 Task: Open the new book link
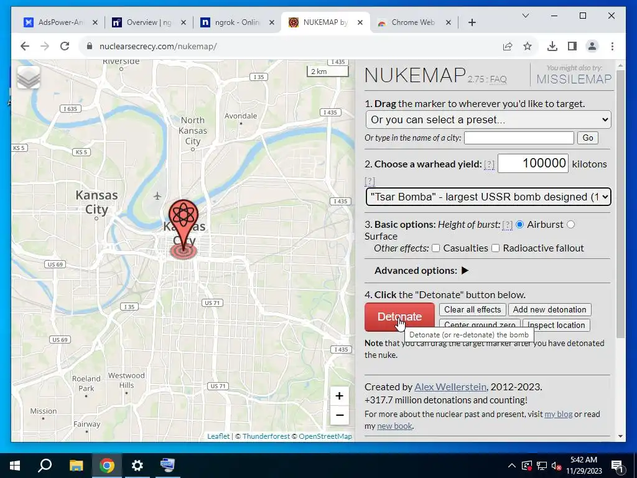click(x=394, y=426)
